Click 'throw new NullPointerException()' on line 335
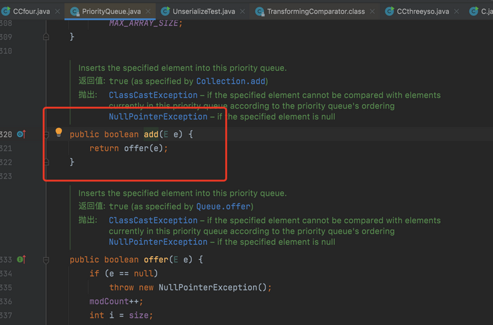Screen dimensions: 493x325 point(188,288)
